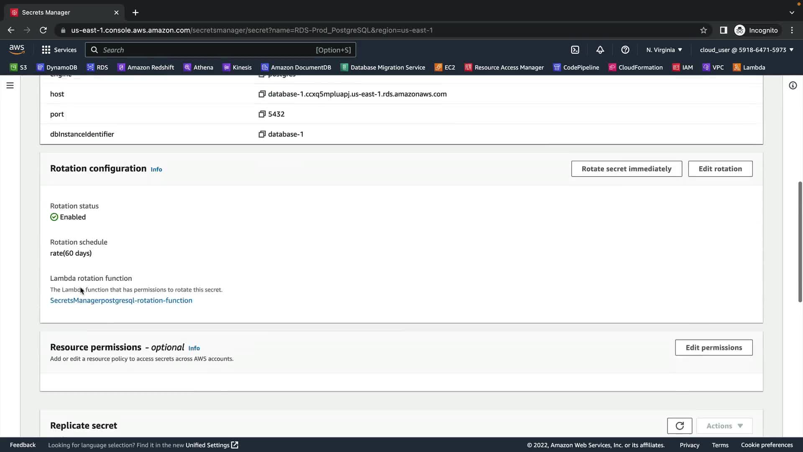Image resolution: width=803 pixels, height=452 pixels.
Task: Open the notifications bell
Action: pos(600,50)
